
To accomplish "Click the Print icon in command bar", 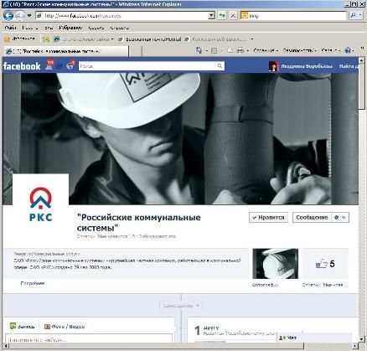I will [x=240, y=50].
